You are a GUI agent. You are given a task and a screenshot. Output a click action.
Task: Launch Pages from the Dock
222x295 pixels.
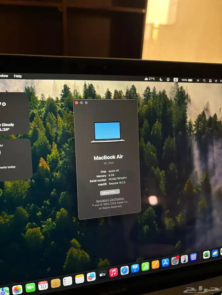tap(155, 265)
